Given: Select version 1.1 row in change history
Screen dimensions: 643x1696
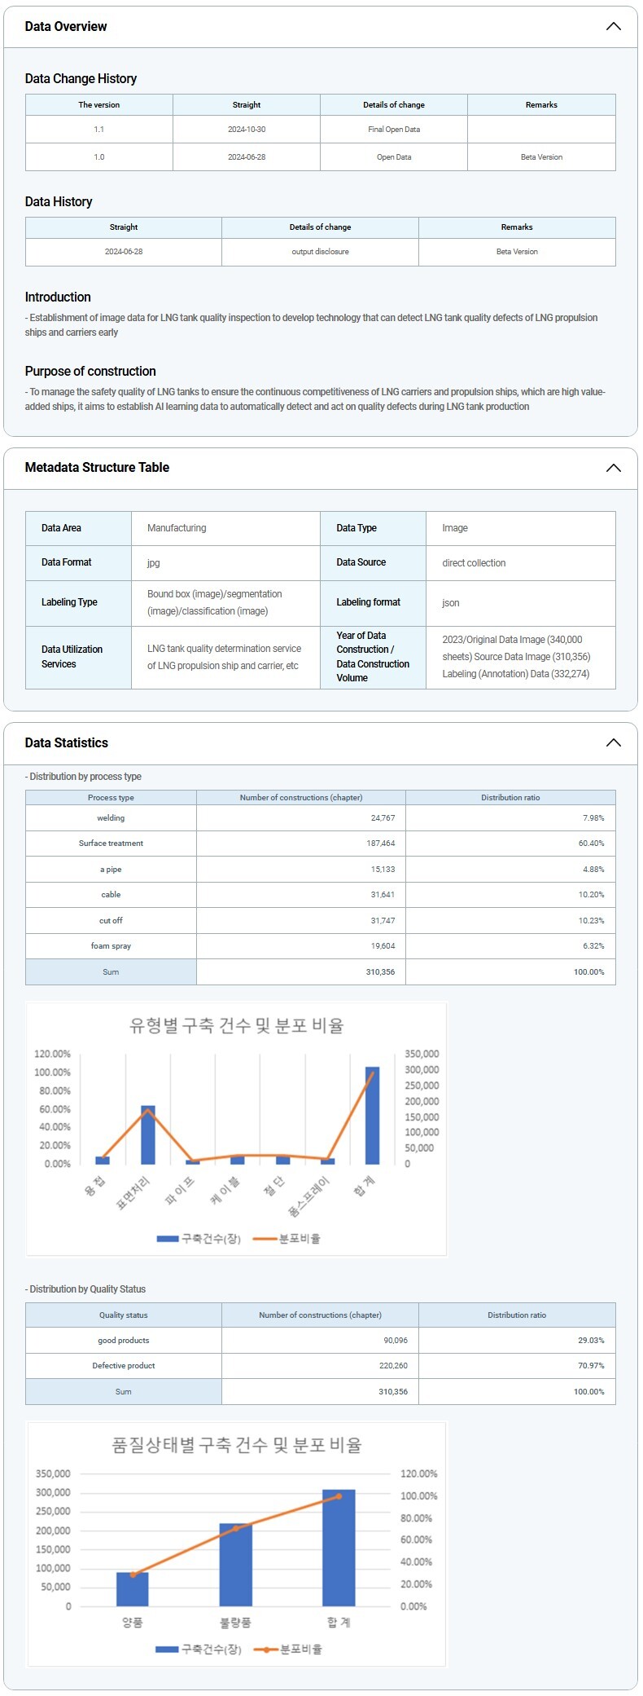Looking at the screenshot, I should [x=99, y=130].
